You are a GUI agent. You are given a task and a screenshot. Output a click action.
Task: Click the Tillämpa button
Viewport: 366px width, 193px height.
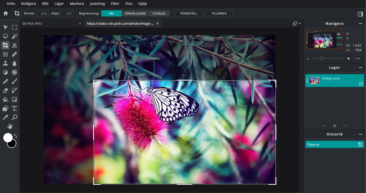tap(219, 13)
